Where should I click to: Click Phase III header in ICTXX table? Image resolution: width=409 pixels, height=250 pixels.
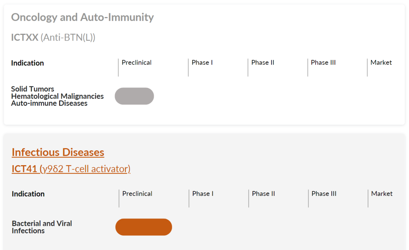pyautogui.click(x=323, y=62)
